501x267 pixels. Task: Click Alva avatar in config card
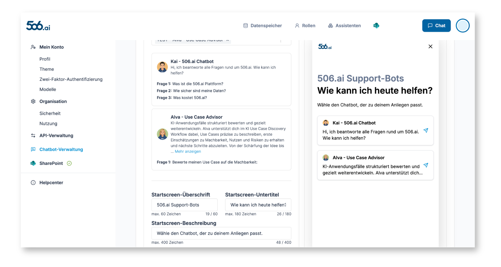162,134
